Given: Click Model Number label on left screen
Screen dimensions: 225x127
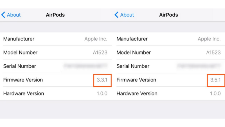Looking at the screenshot, I should [20, 52].
